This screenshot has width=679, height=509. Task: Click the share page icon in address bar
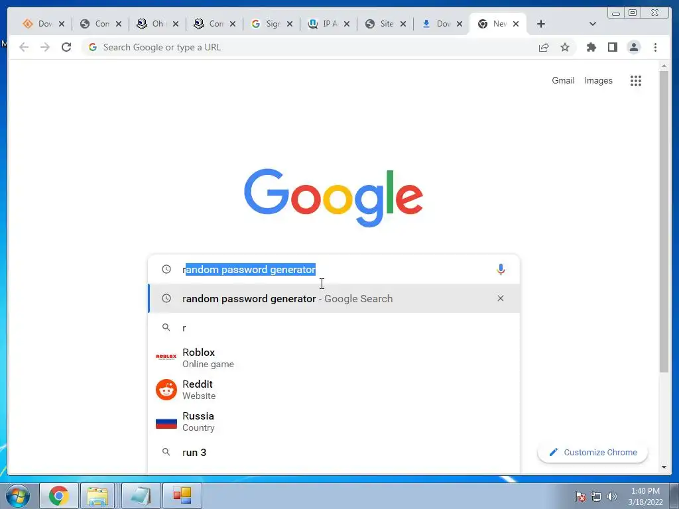(544, 47)
